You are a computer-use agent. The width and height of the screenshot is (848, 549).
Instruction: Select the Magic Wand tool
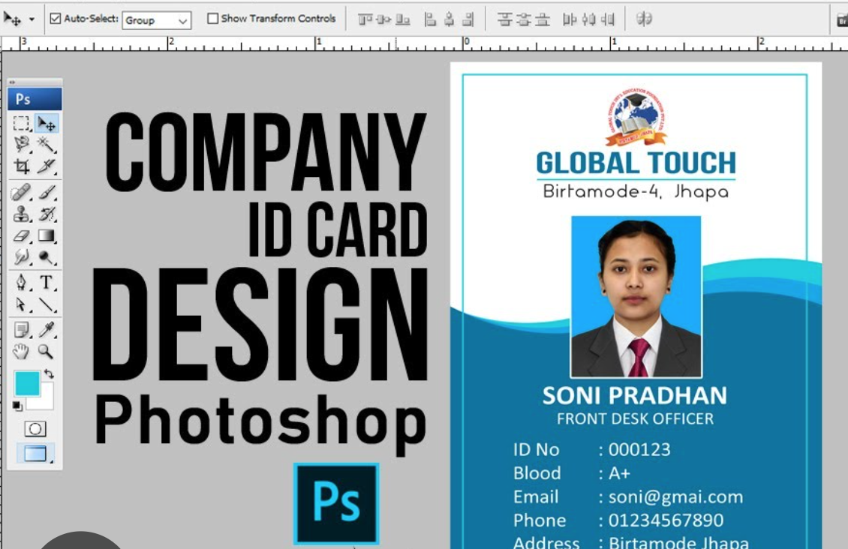pyautogui.click(x=47, y=144)
